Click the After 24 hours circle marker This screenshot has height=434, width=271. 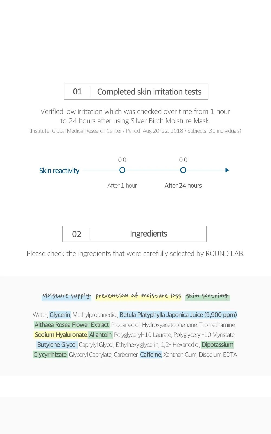(183, 170)
